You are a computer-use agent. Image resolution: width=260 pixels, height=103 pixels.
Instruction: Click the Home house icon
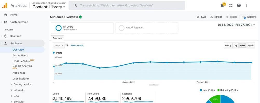click(6, 15)
